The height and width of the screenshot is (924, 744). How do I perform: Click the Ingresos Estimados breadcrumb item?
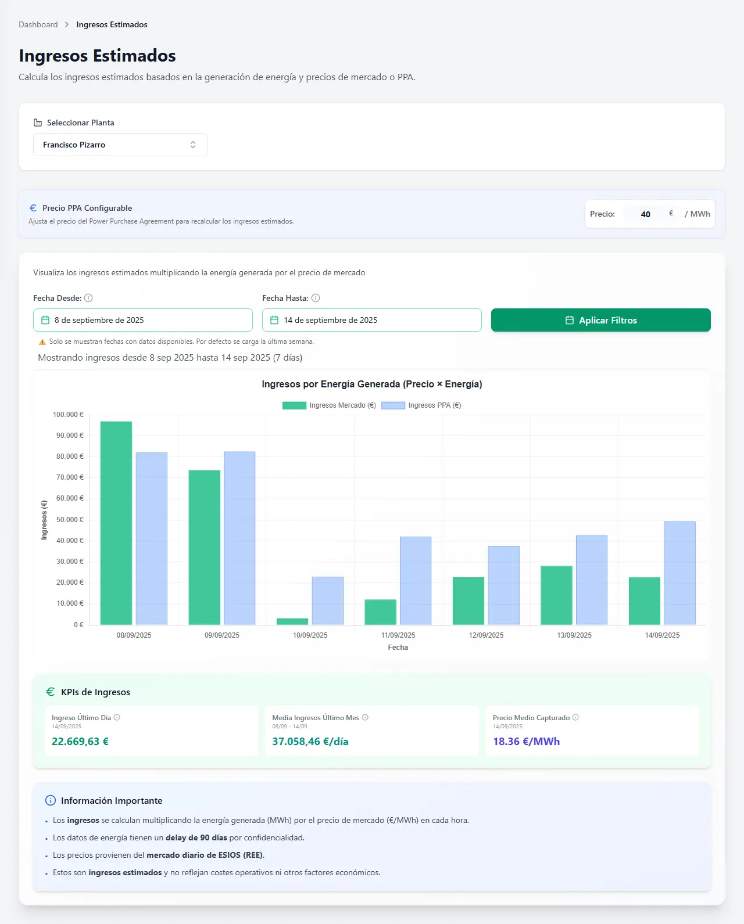coord(112,24)
